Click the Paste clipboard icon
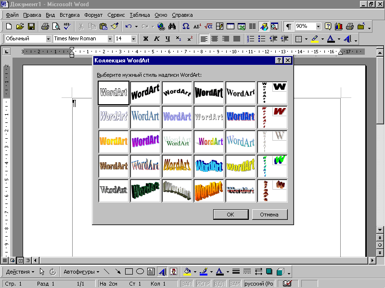The width and height of the screenshot is (385, 288). (x=103, y=26)
